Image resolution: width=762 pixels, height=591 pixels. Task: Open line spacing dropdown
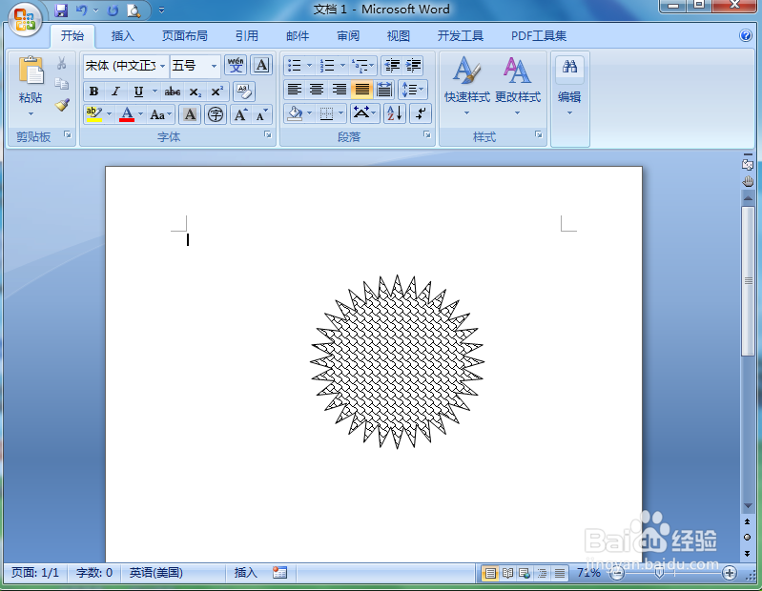coord(412,90)
